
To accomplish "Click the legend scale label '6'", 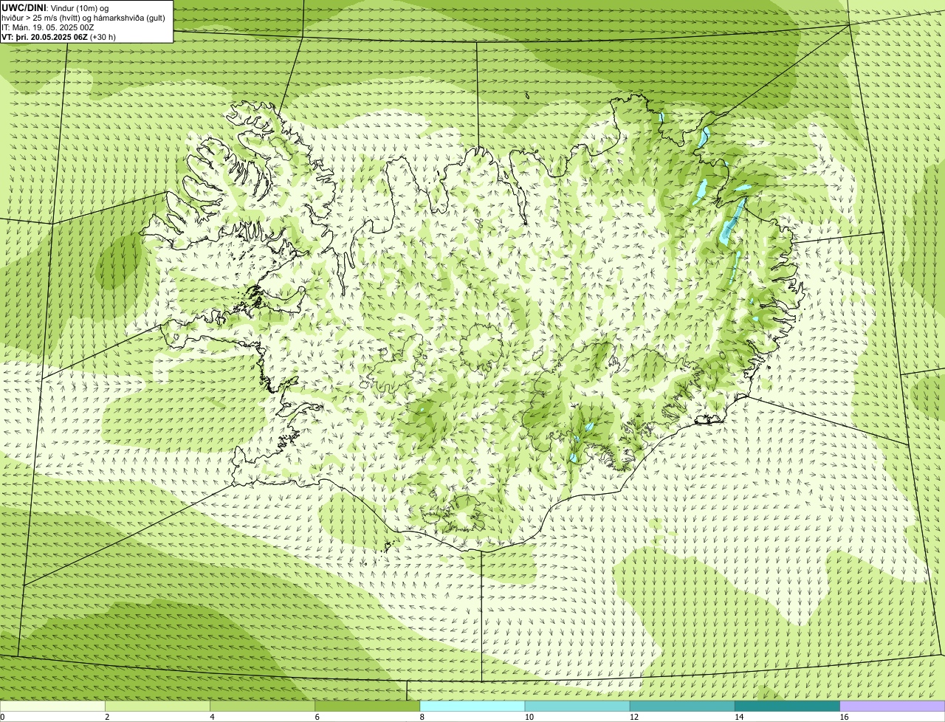I will pyautogui.click(x=317, y=717).
